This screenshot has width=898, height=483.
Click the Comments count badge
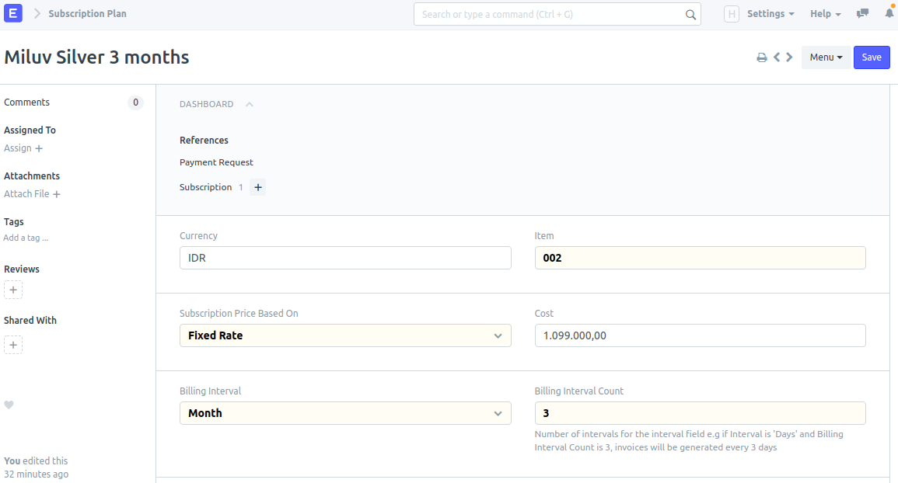[136, 103]
